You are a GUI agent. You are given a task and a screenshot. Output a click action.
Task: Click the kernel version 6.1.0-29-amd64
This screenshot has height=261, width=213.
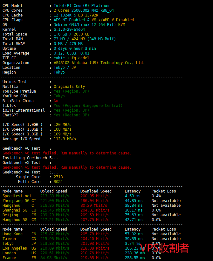[69, 29]
